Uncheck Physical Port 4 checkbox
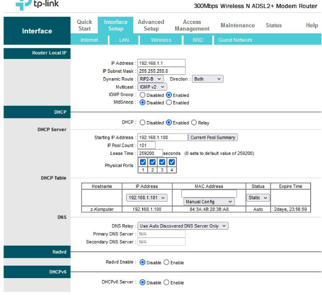This screenshot has height=295, width=322. (171, 162)
